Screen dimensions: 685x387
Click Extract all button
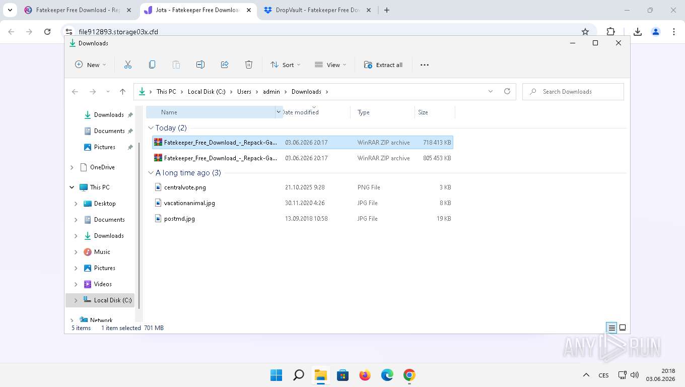(383, 64)
